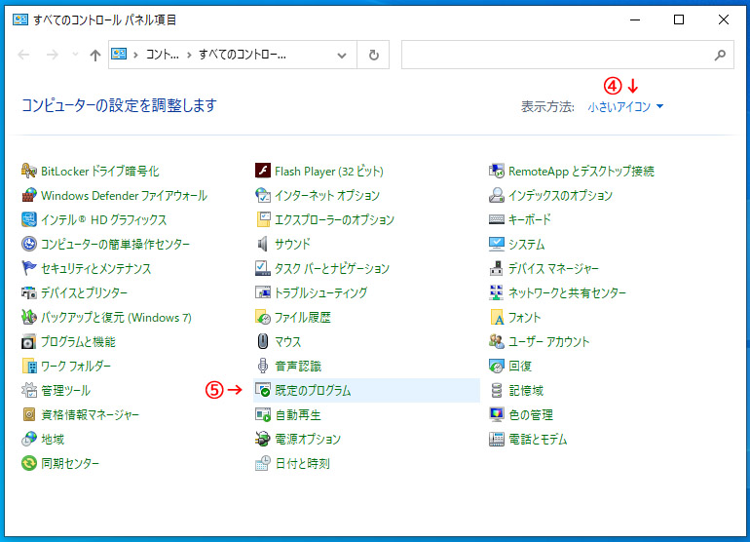Open the システム monitor icon
This screenshot has height=542, width=750.
pyautogui.click(x=497, y=244)
